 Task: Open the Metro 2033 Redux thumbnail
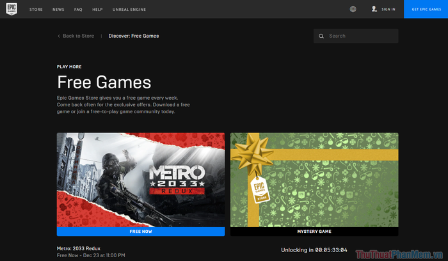click(x=141, y=180)
